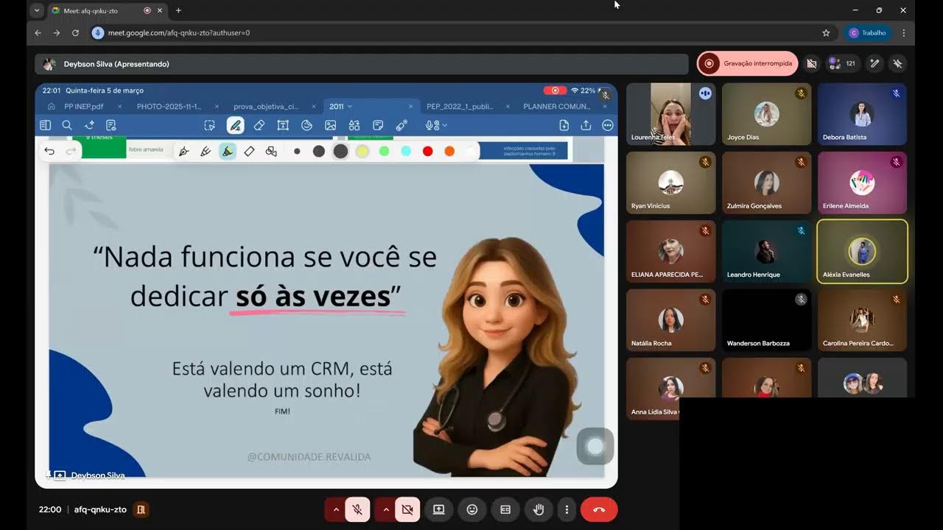Toggle the camera off button
Image resolution: width=943 pixels, height=530 pixels.
point(407,509)
